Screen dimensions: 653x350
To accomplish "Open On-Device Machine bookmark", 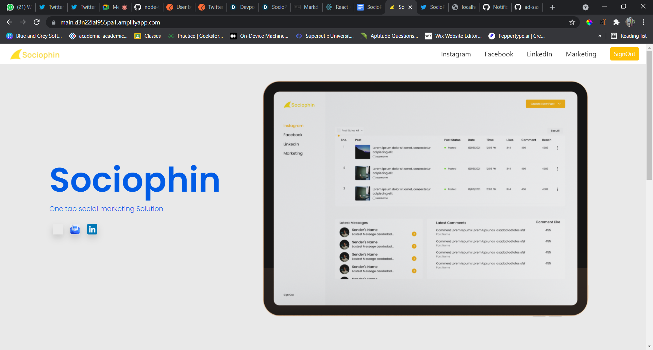I will [x=259, y=36].
